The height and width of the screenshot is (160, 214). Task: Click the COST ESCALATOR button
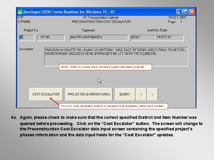(x=46, y=94)
